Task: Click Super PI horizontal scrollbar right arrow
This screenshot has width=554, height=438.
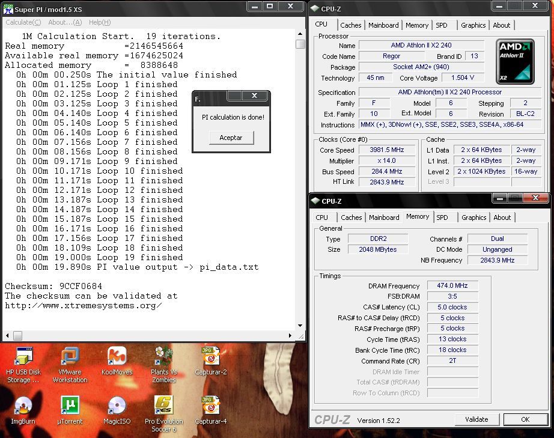Action: 290,335
